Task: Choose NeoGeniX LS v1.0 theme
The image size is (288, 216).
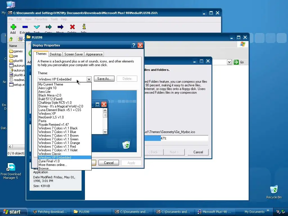Action: 64,117
